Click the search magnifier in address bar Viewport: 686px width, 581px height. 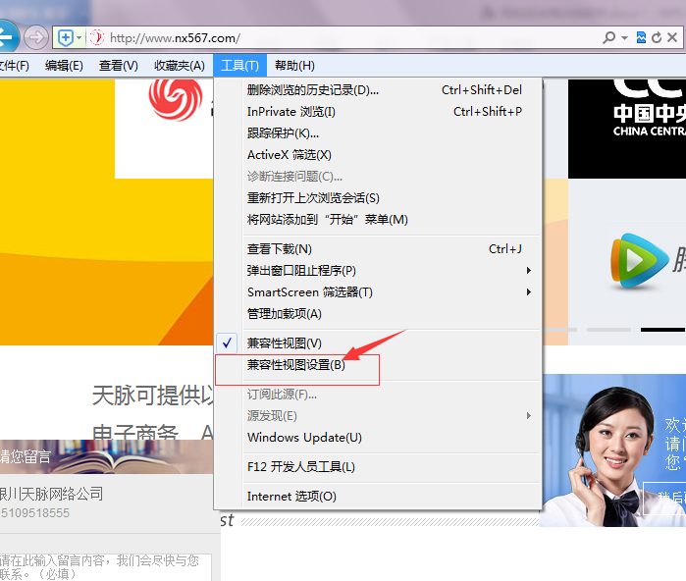[609, 38]
